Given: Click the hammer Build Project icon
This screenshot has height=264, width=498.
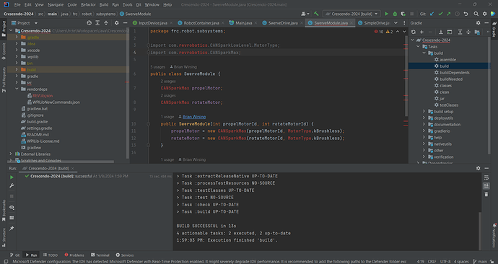Looking at the screenshot, I should click(316, 14).
